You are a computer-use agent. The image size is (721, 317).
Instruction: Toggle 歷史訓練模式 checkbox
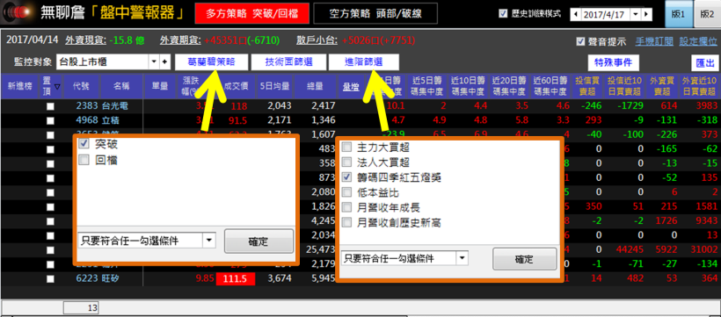coord(503,14)
